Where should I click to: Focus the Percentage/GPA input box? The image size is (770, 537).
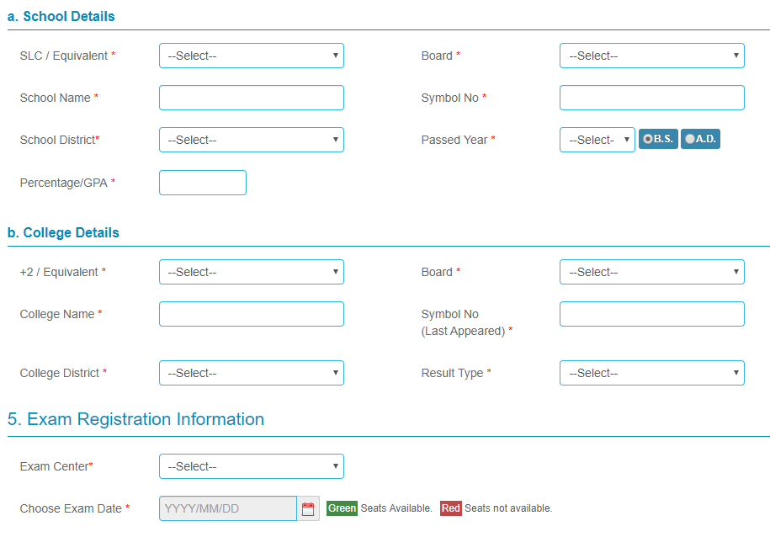click(x=202, y=183)
